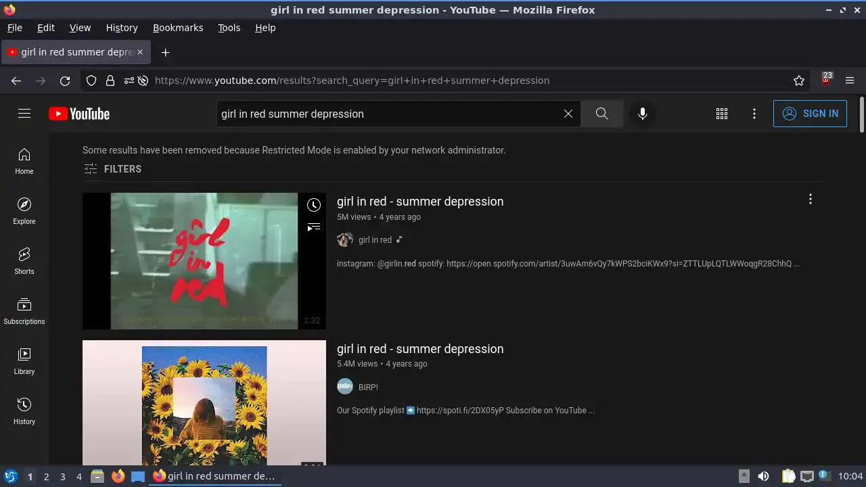Click the '5M views' text
This screenshot has height=487, width=866.
(354, 217)
